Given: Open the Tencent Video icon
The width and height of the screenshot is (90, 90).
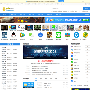Looking at the screenshot, I should (22, 35).
